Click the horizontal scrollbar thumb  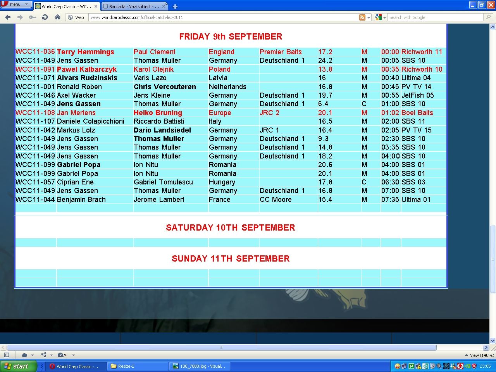221,348
